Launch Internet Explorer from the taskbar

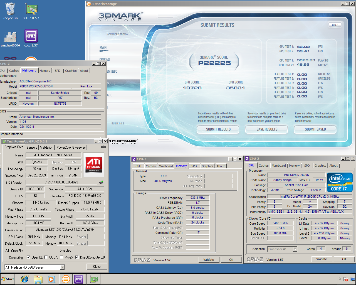(x=25, y=279)
